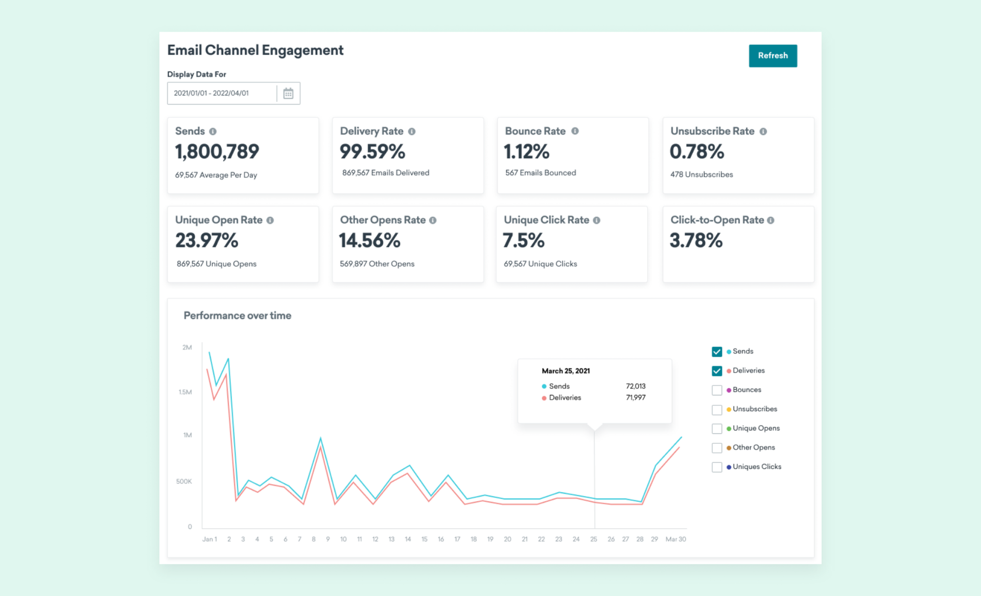Image resolution: width=981 pixels, height=596 pixels.
Task: Uncheck the Deliveries series checkbox
Action: [717, 371]
